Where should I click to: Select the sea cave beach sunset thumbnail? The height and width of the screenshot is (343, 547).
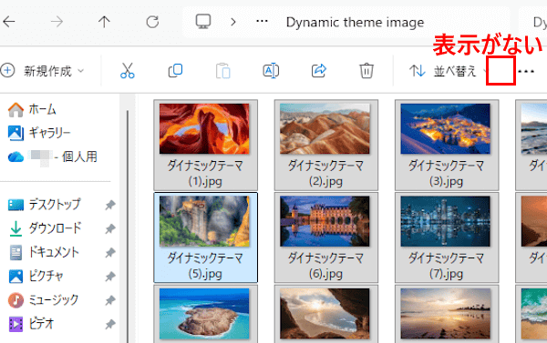pos(325,314)
